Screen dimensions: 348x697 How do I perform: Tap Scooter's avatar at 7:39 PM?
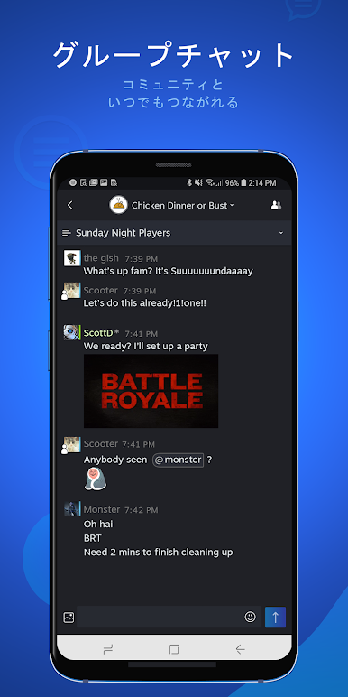(71, 291)
